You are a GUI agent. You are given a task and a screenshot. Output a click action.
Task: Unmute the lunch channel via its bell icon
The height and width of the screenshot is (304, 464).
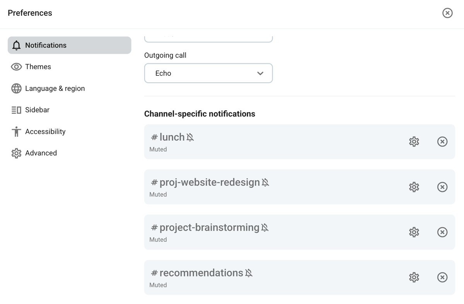190,136
